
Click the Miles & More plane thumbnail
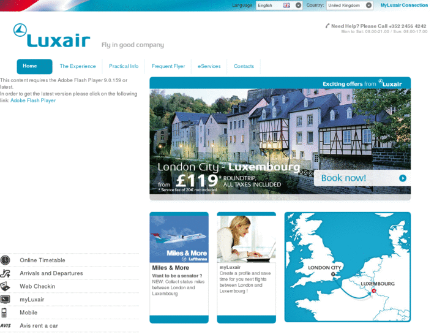click(x=179, y=239)
